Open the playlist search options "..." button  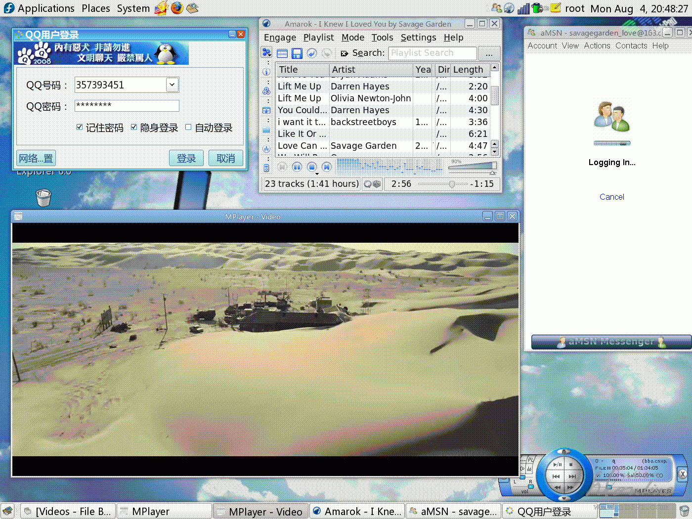point(489,53)
